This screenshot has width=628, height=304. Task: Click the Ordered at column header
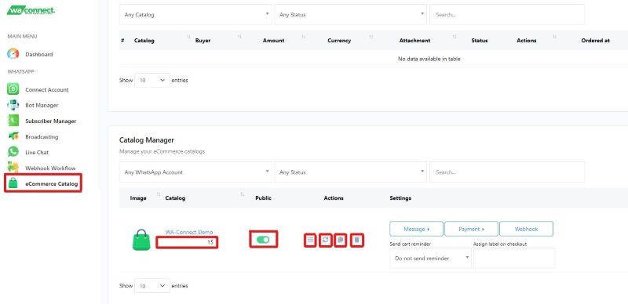click(595, 41)
